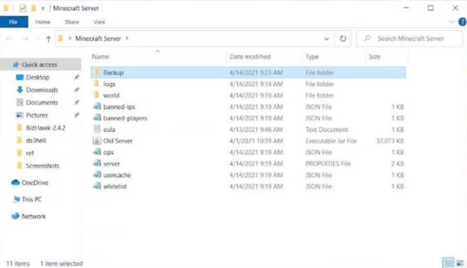The width and height of the screenshot is (467, 268).
Task: Select the Old Server file name
Action: [118, 141]
